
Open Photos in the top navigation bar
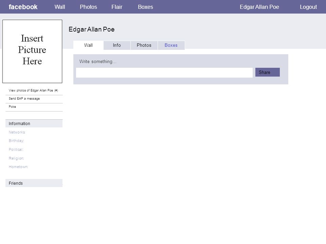88,7
